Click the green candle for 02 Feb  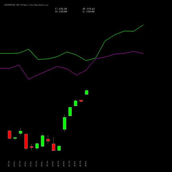click(x=59, y=148)
